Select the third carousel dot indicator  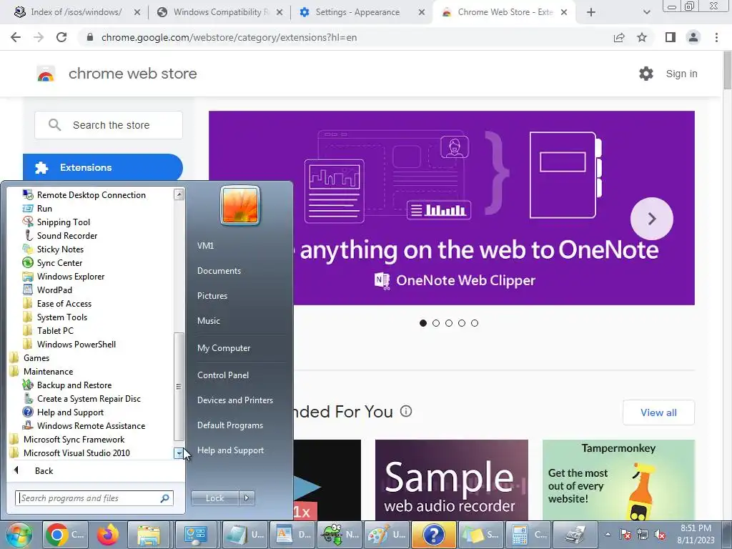449,323
